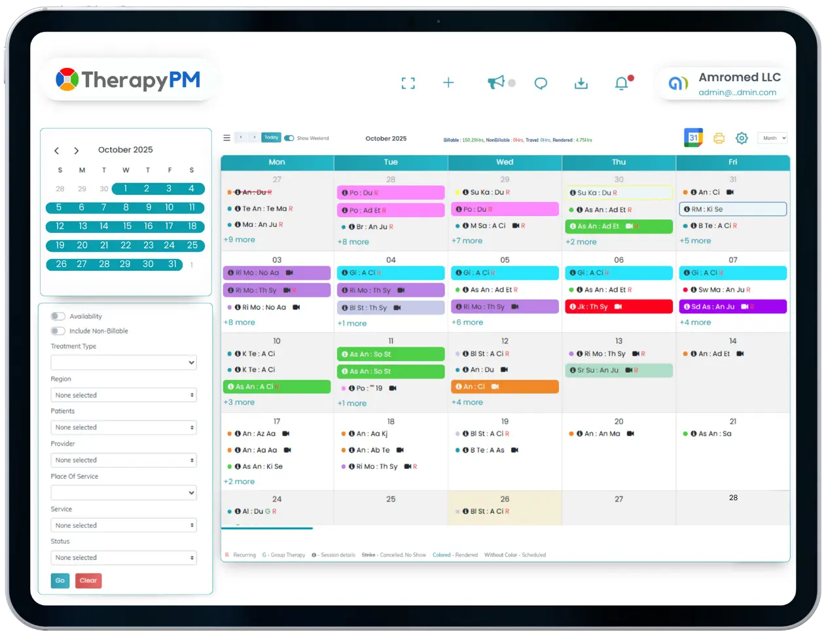Screen dimensions: 826x637
Task: Open the hamburger menu above calendar
Action: pyautogui.click(x=226, y=138)
